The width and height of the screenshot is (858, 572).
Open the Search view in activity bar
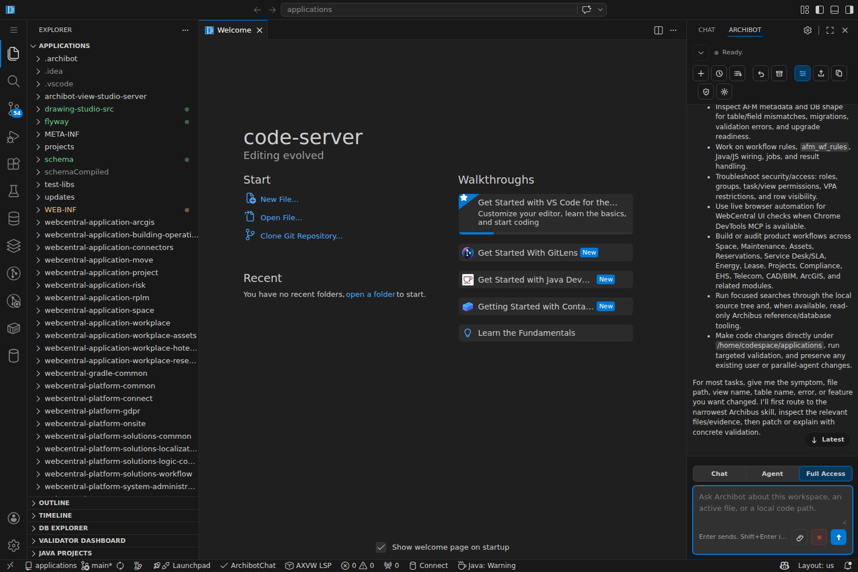click(x=14, y=81)
